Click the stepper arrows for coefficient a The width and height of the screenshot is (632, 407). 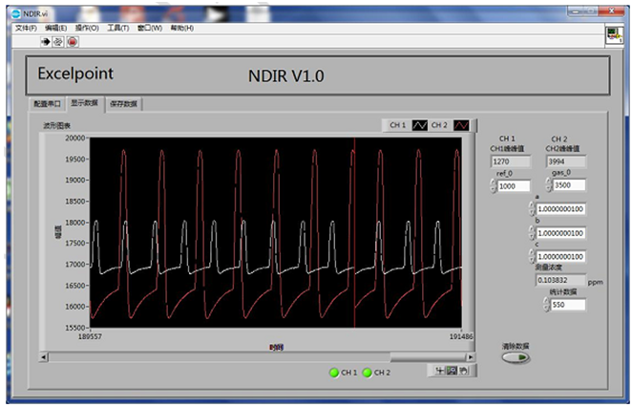532,209
